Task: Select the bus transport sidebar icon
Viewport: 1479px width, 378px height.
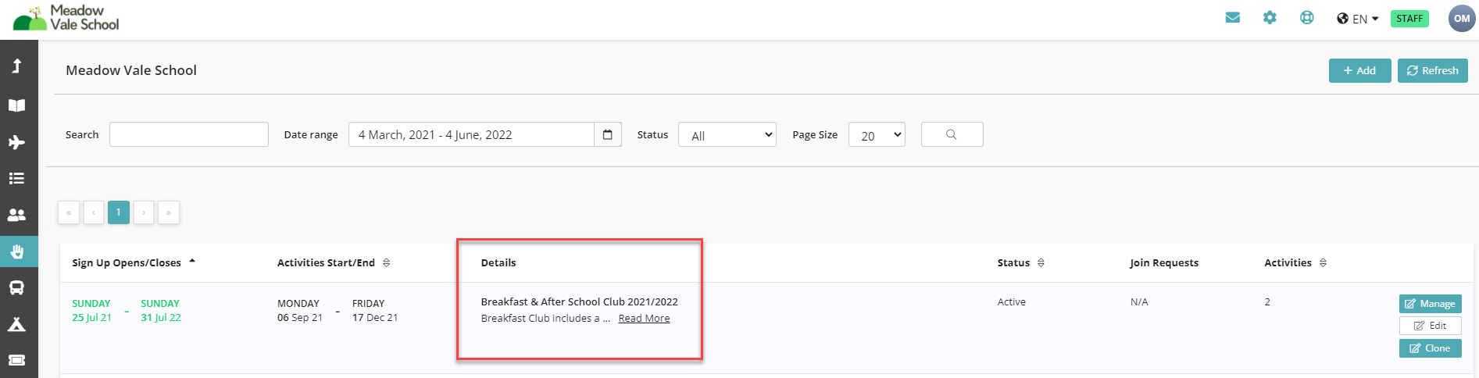Action: (x=17, y=287)
